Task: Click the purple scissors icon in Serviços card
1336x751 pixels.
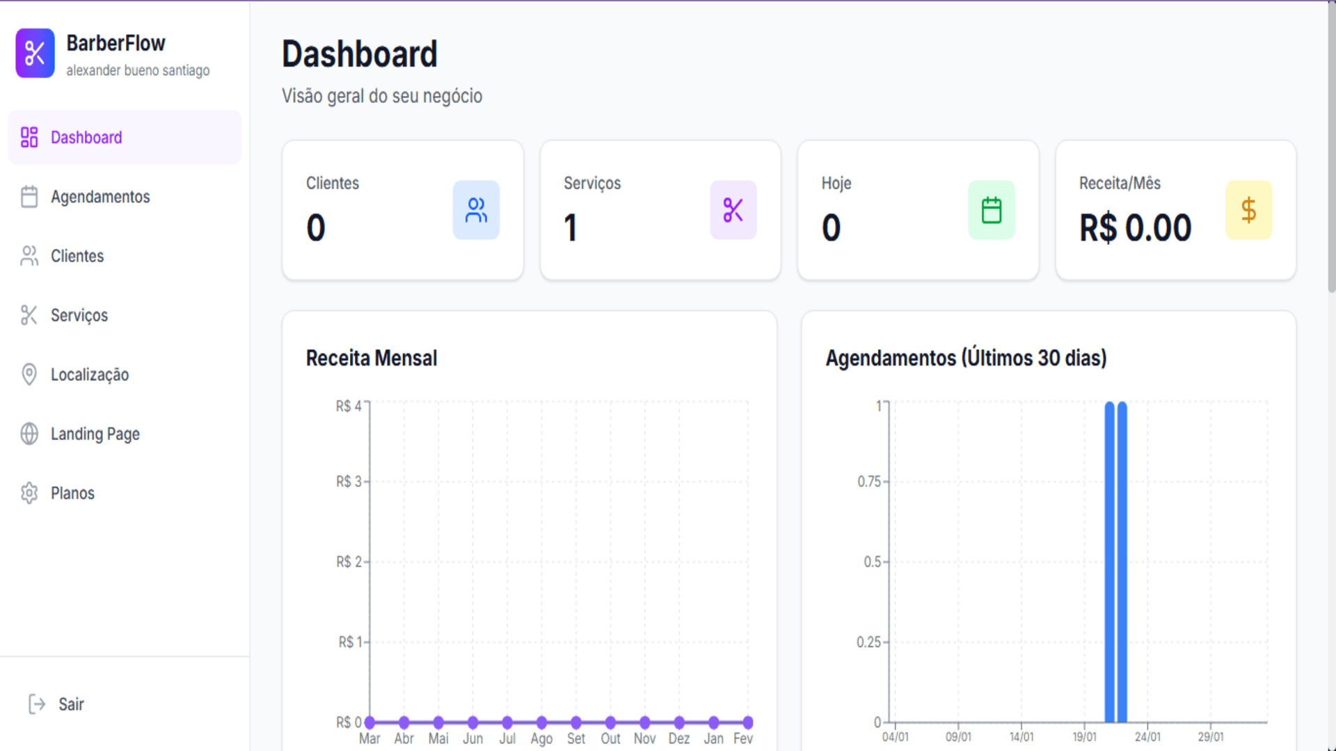Action: click(x=733, y=210)
